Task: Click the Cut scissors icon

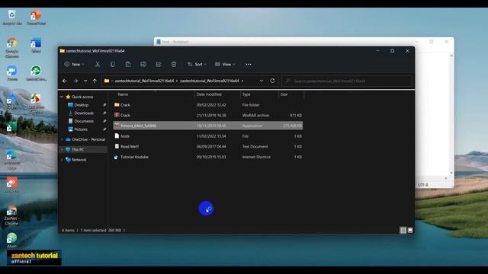Action: pos(98,64)
